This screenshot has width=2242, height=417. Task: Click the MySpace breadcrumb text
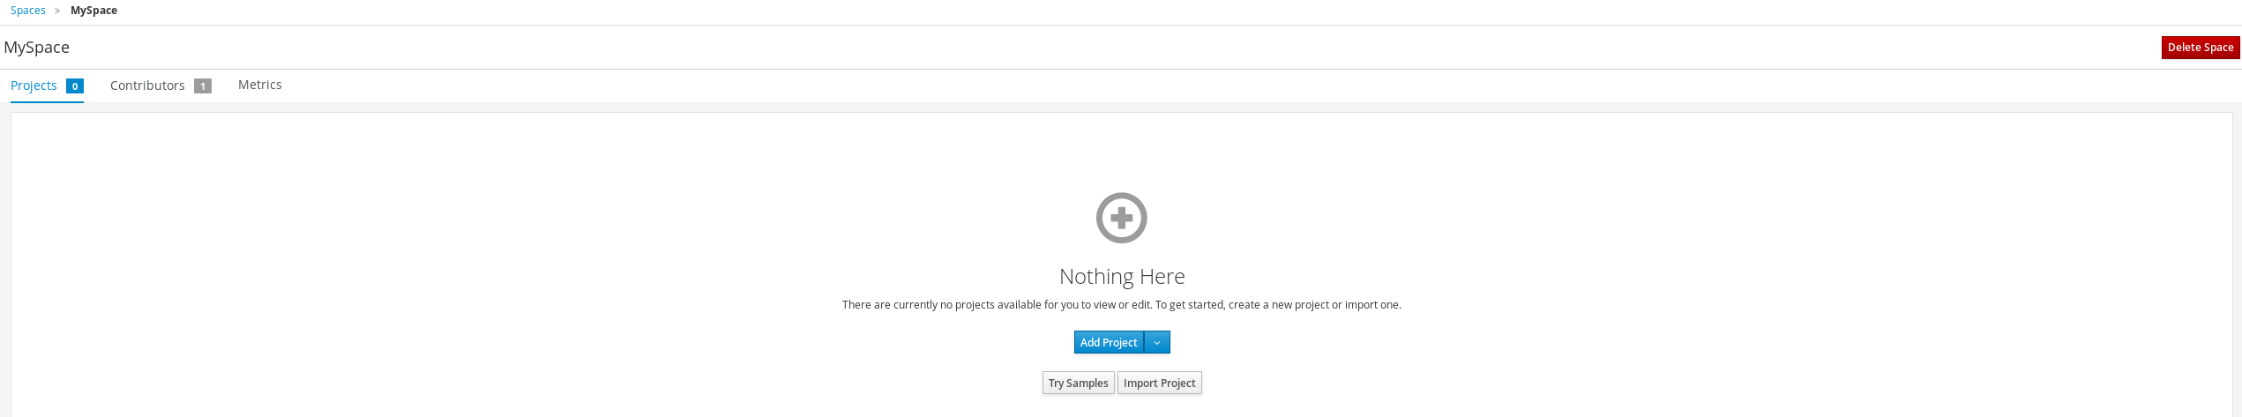(x=93, y=11)
